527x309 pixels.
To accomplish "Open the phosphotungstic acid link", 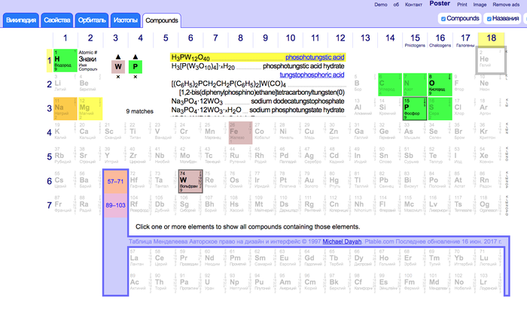I will click(314, 56).
